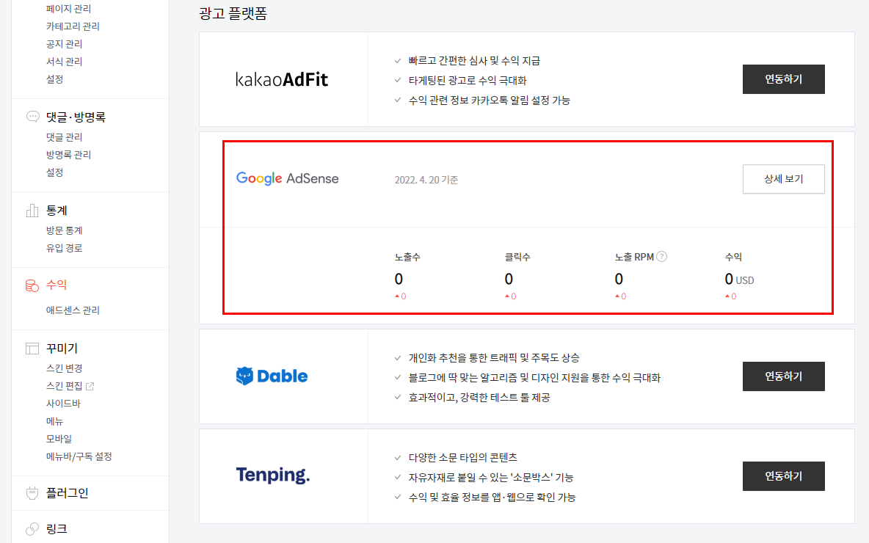Click 상세 보기 for Google AdSense
Screen dimensions: 869x543
[784, 179]
